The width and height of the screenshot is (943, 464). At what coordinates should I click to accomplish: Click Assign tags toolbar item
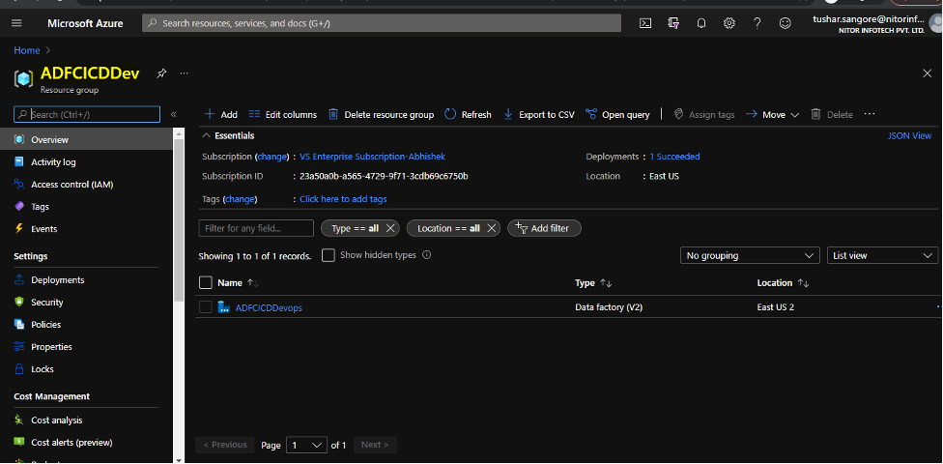(x=704, y=114)
